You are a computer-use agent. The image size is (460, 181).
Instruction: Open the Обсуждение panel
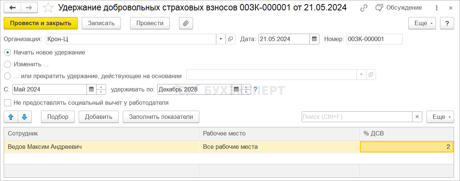393,8
